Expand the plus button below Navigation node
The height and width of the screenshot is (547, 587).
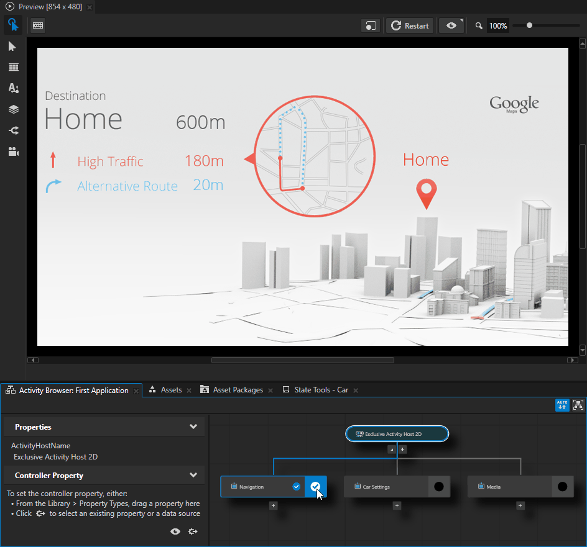(273, 506)
